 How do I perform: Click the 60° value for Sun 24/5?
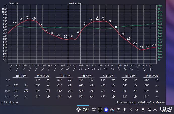tap(125, 91)
